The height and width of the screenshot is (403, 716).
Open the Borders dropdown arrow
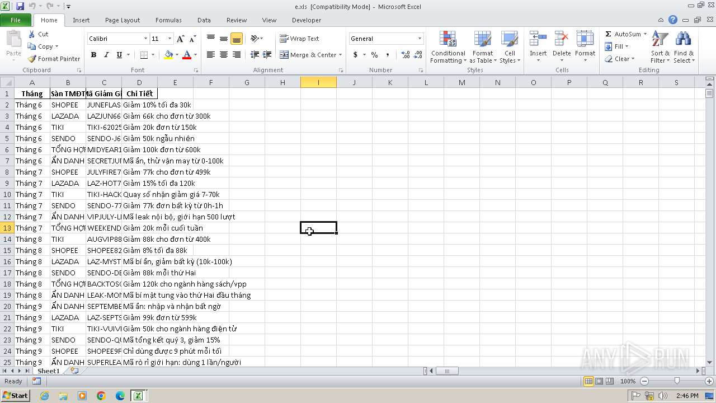[153, 55]
